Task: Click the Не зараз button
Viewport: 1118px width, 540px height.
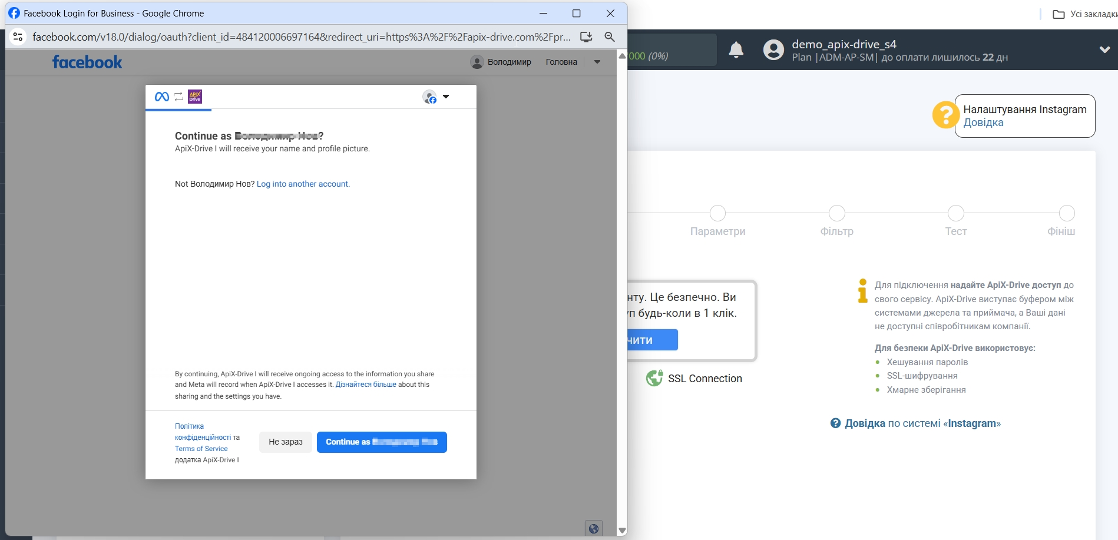Action: [x=286, y=442]
